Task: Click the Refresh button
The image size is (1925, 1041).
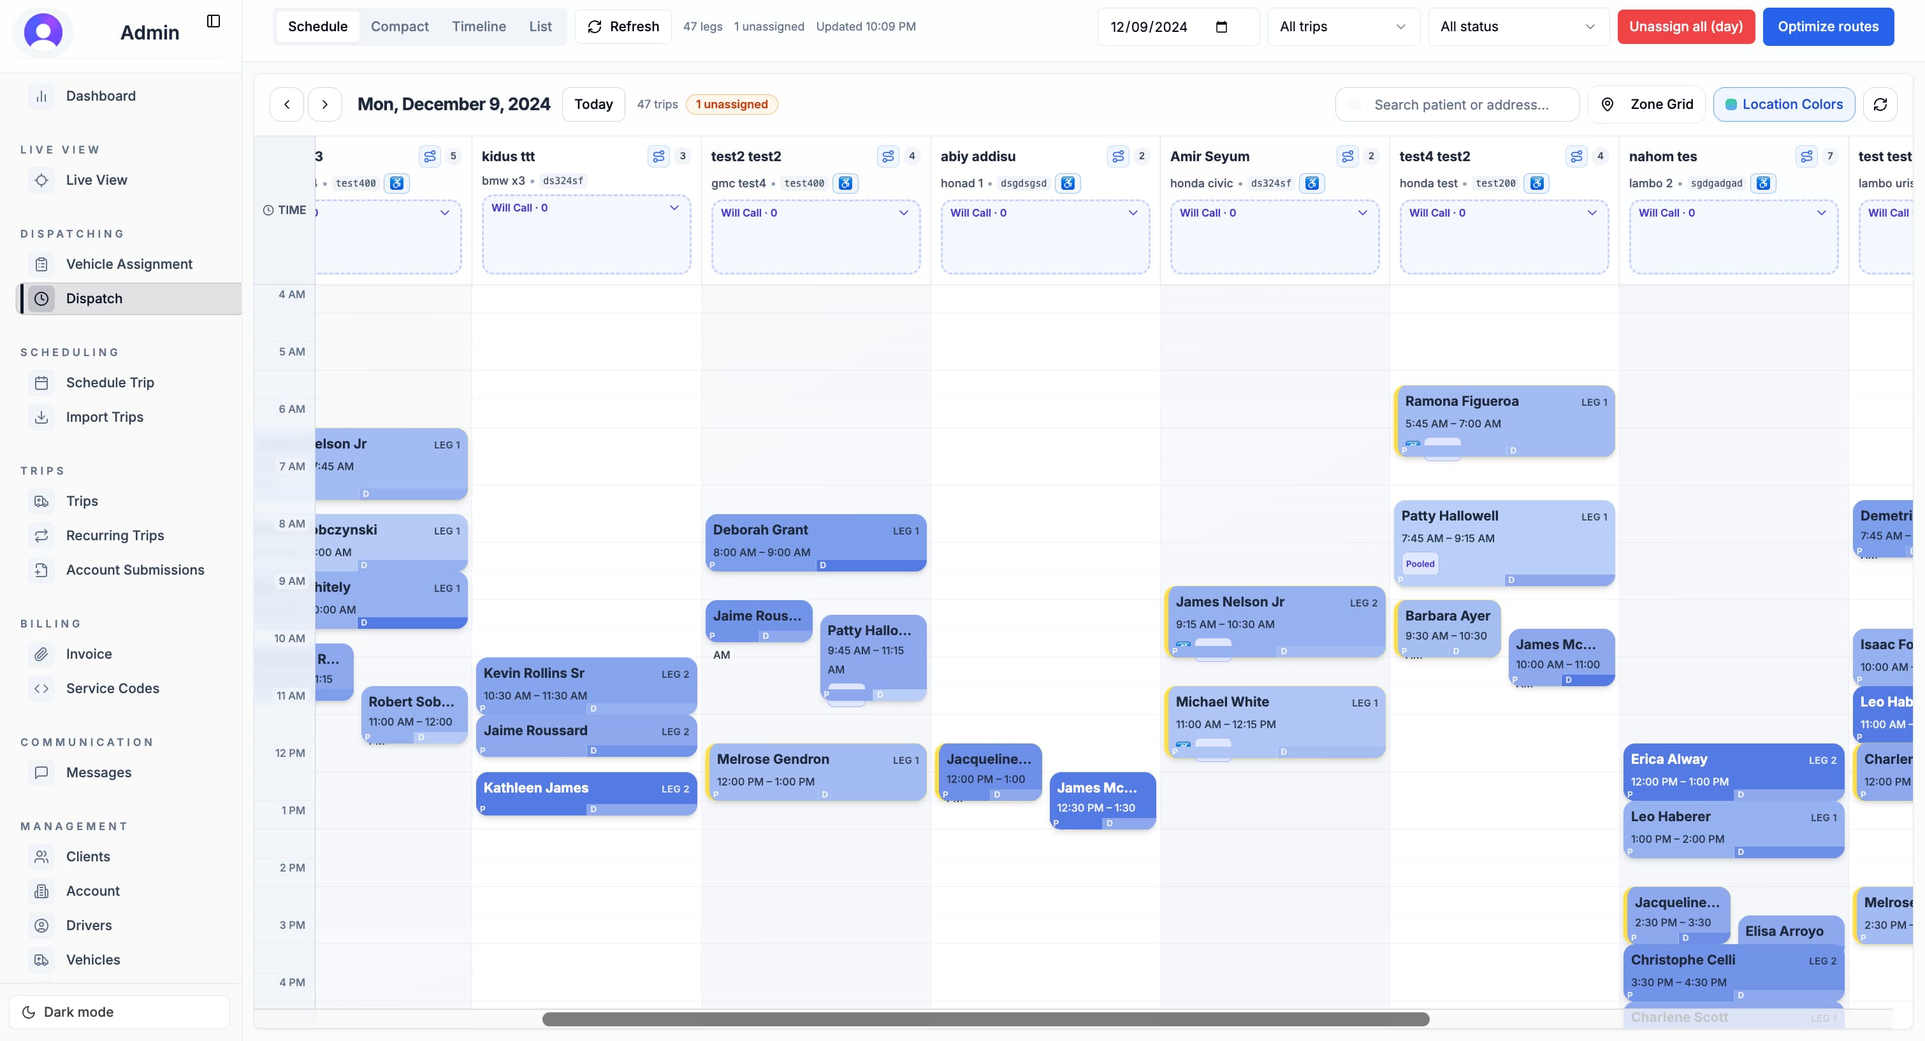Action: pyautogui.click(x=623, y=27)
